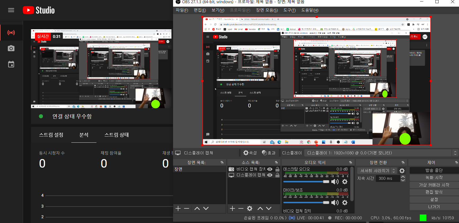Open OBS 설정 settings button

pyautogui.click(x=434, y=199)
